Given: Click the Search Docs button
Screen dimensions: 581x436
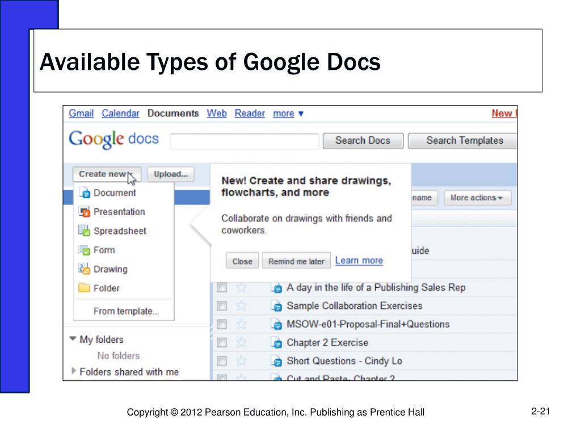Looking at the screenshot, I should [x=363, y=141].
